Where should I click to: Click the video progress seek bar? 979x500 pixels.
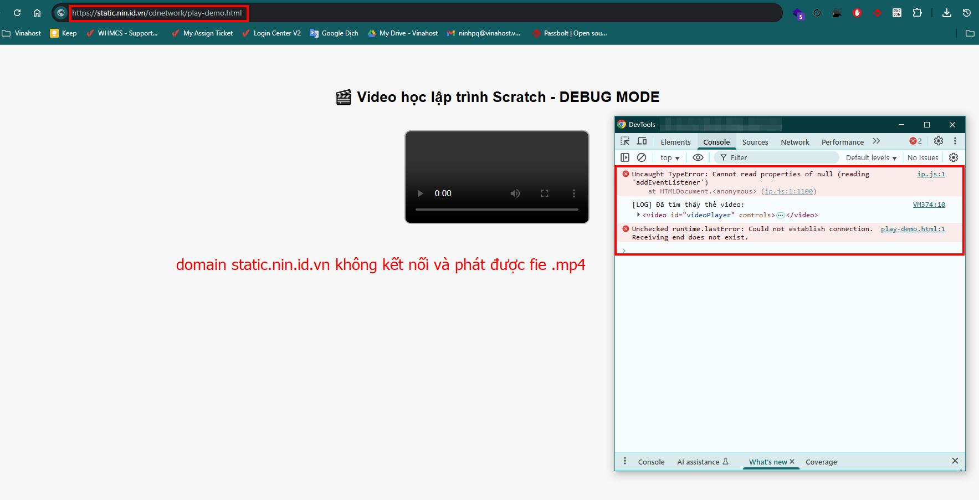tap(496, 210)
